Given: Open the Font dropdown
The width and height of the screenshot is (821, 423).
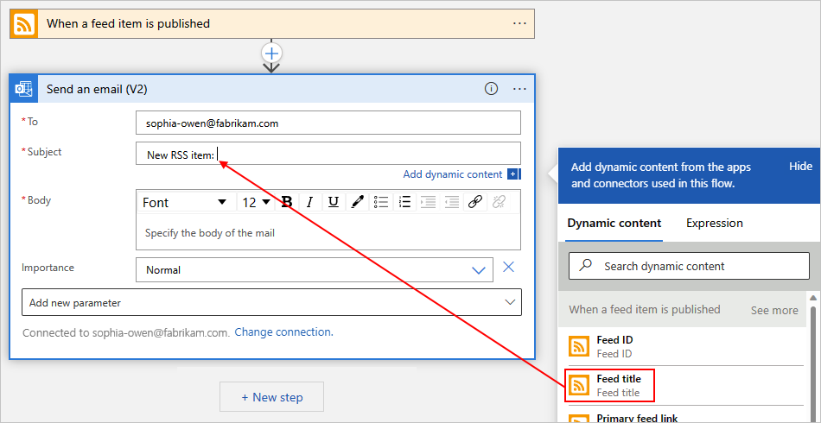Looking at the screenshot, I should click(x=185, y=202).
